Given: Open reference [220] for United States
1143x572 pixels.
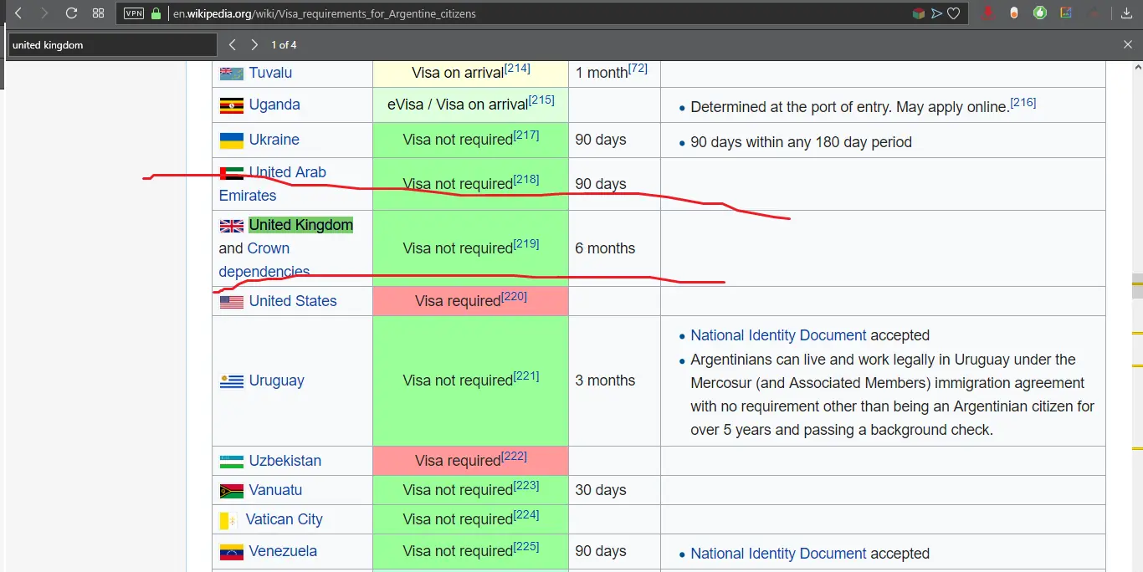Looking at the screenshot, I should [514, 297].
